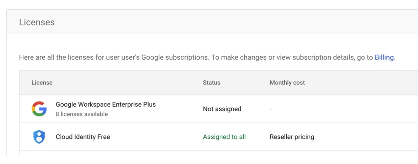Click the words "Google subscriptions" in the description
This screenshot has width=418, height=164.
[x=175, y=57]
